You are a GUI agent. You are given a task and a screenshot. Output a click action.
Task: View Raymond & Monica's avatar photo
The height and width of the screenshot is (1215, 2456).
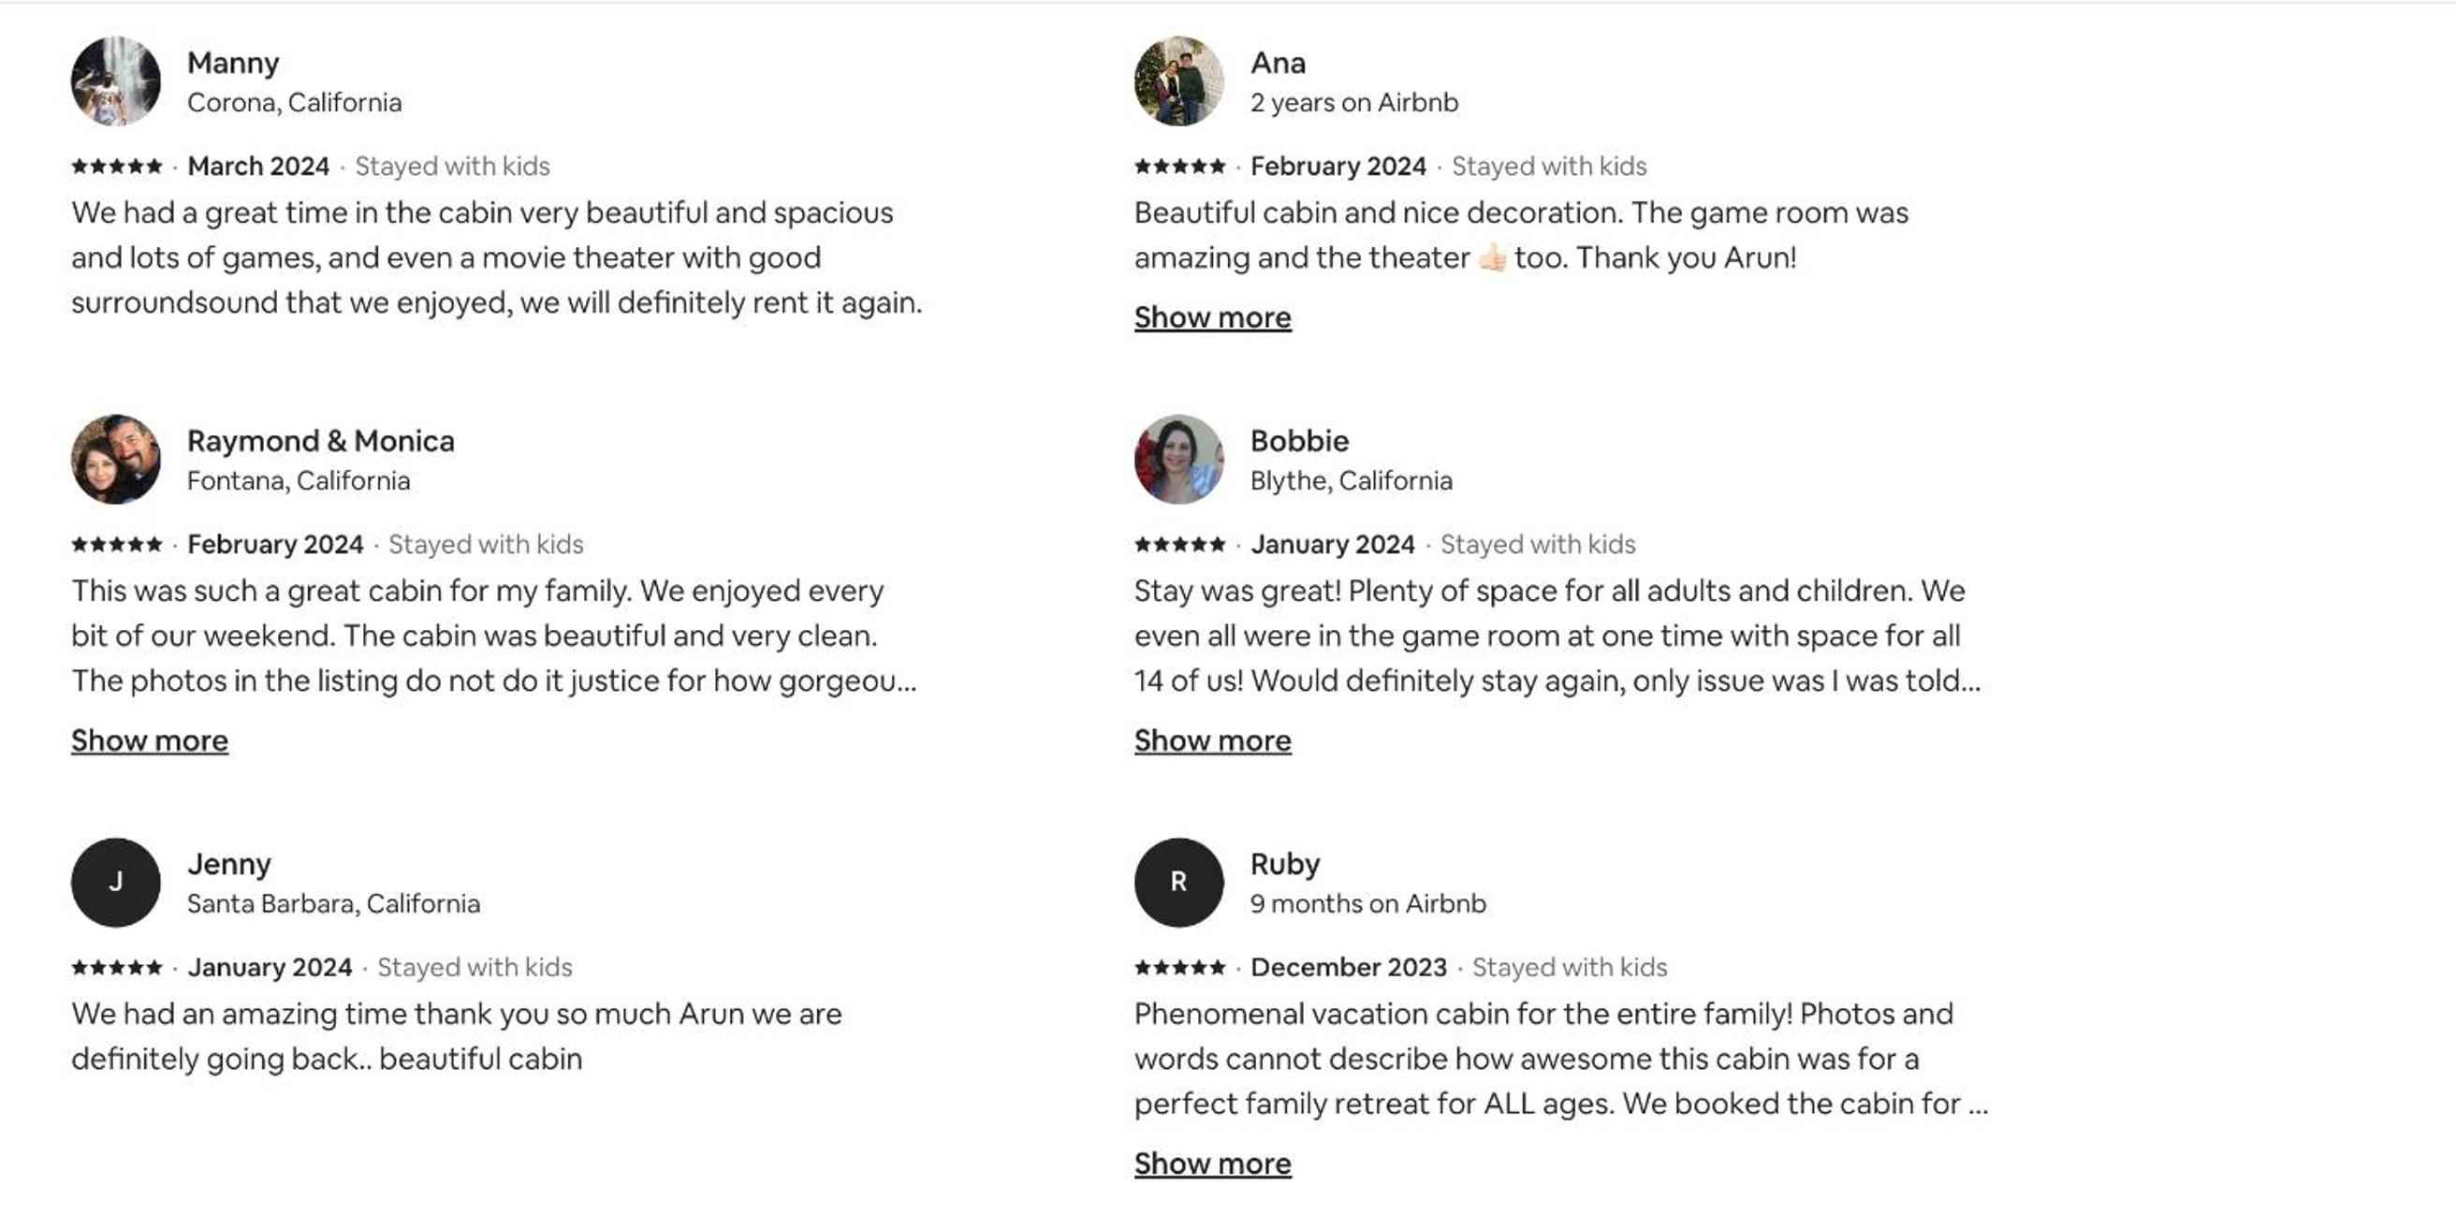[x=115, y=460]
